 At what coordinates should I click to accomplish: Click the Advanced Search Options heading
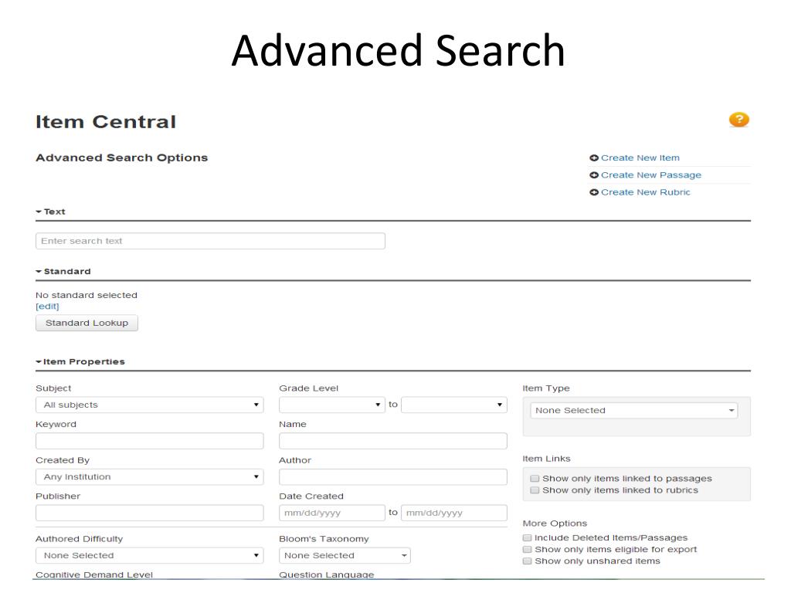[121, 158]
